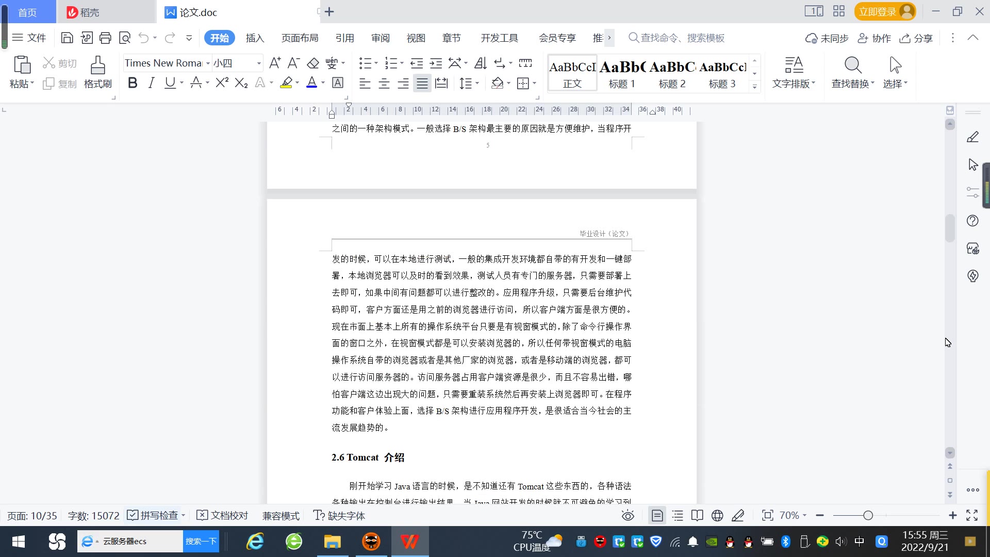The width and height of the screenshot is (990, 557).
Task: Click the character border A icon
Action: click(338, 83)
